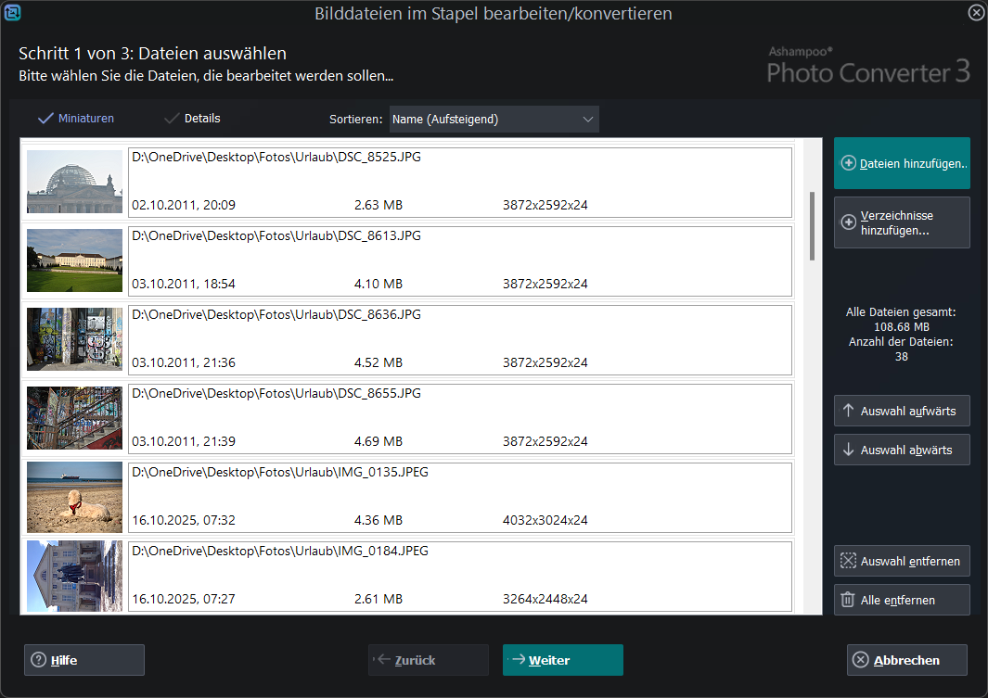988x698 pixels.
Task: Click the plus icon on Verzeichnisse hinzufügen
Action: pyautogui.click(x=848, y=222)
